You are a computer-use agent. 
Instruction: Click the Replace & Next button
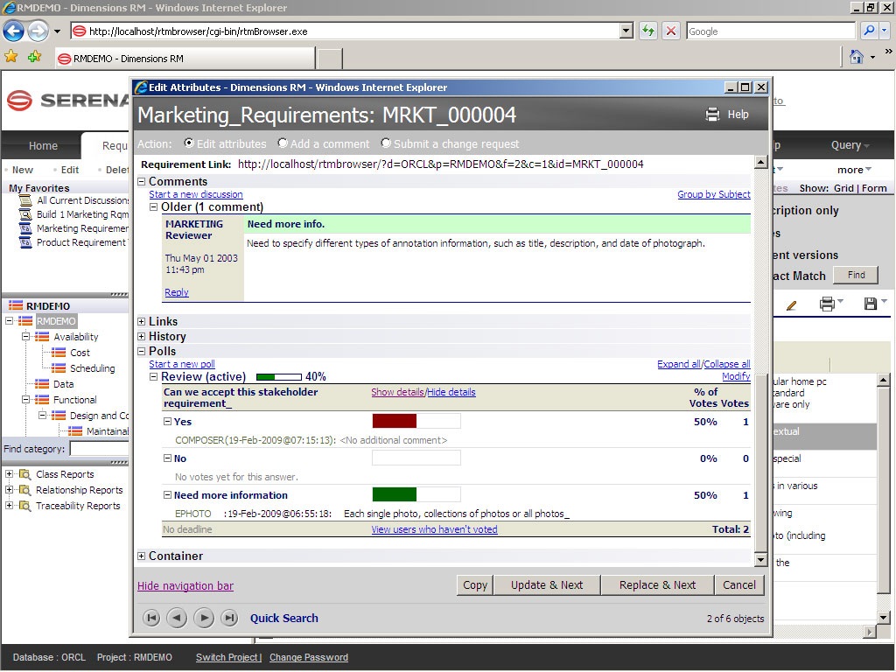(657, 585)
